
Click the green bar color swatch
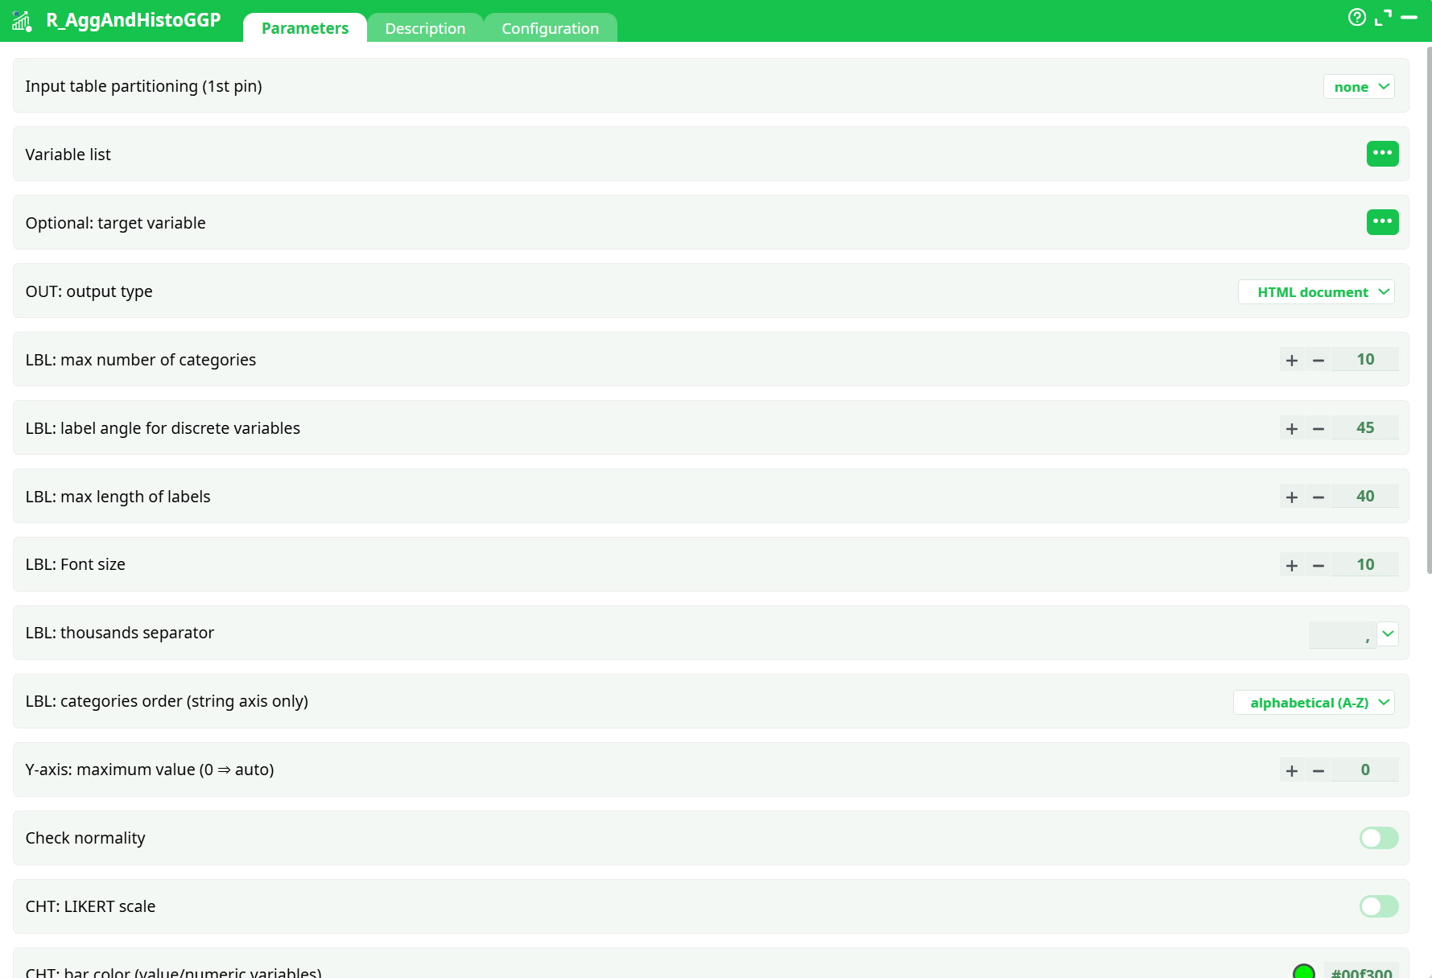1303,972
